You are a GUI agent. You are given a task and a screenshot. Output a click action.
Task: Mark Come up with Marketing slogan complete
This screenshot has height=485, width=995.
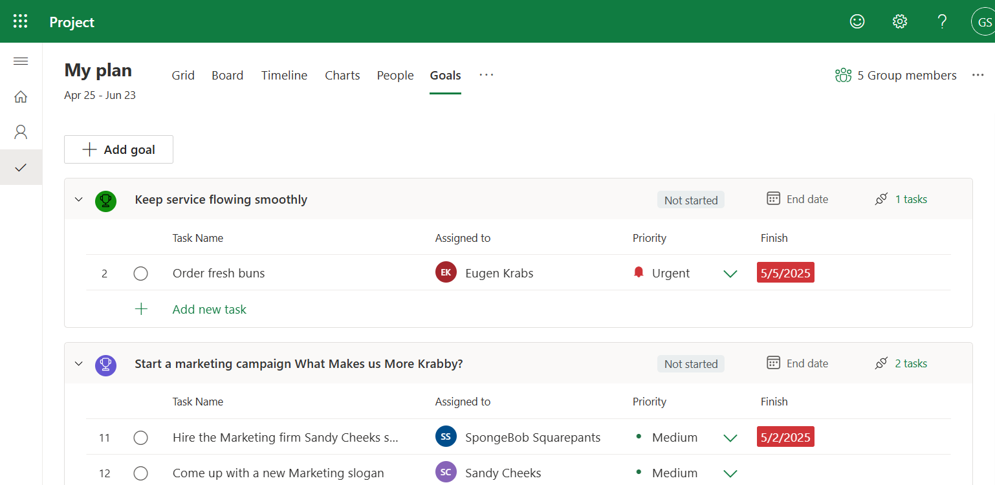pyautogui.click(x=140, y=473)
